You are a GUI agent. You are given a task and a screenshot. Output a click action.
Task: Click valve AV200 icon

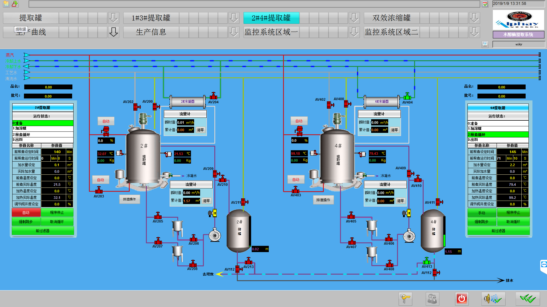point(156,106)
